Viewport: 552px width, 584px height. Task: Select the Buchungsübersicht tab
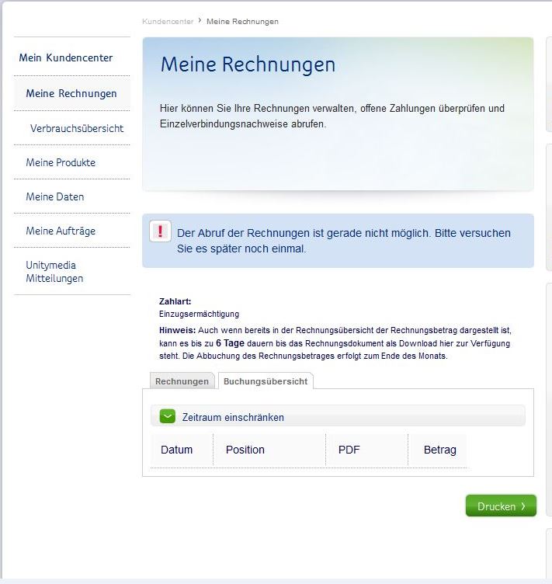tap(265, 381)
